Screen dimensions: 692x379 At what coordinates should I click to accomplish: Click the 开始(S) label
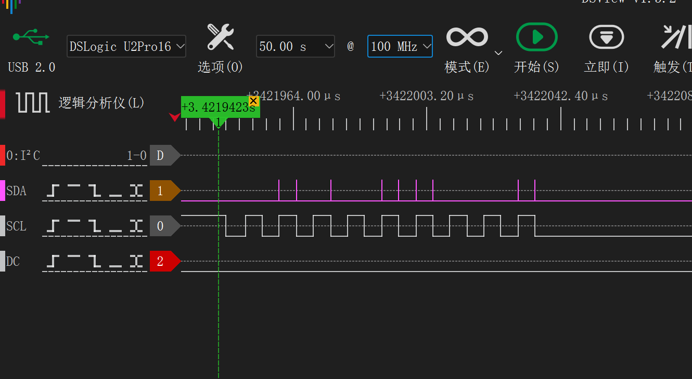(x=536, y=67)
